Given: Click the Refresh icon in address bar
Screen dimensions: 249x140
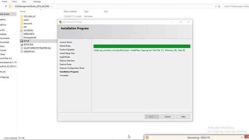Looking at the screenshot, I should click(x=219, y=6).
